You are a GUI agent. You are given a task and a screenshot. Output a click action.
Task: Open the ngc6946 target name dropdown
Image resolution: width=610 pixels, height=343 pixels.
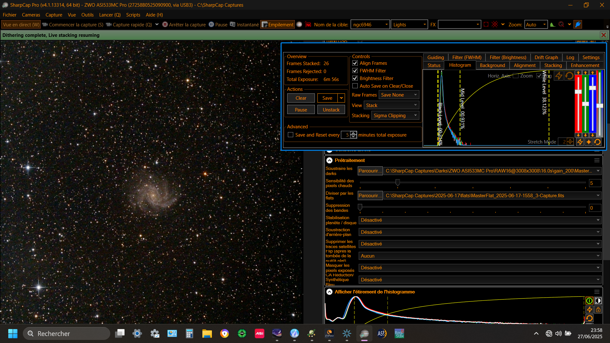tap(370, 24)
